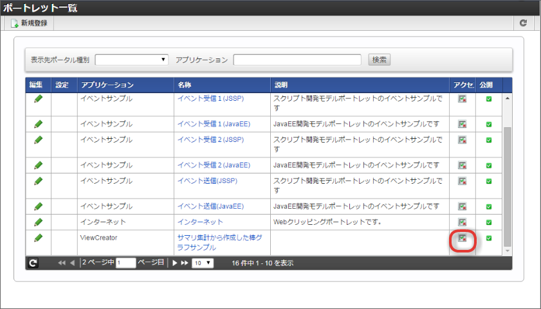Access rights icon for ViewCreator row
The width and height of the screenshot is (541, 309).
point(463,238)
